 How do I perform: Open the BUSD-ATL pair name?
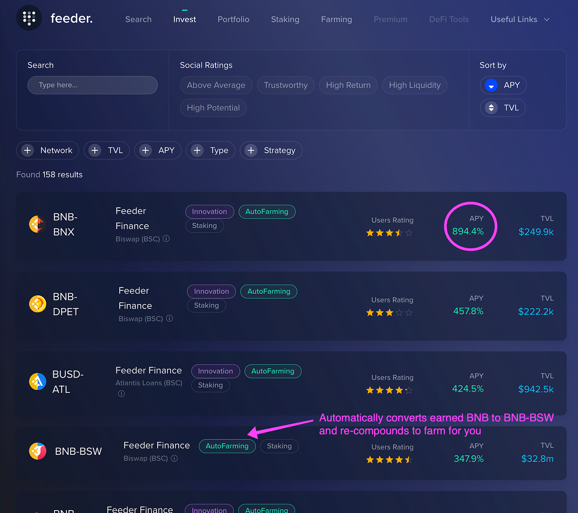[x=68, y=382]
